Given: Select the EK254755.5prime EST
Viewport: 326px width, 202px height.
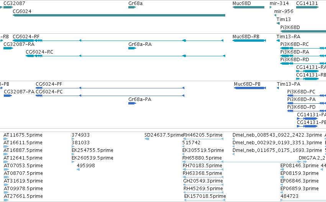Looking at the screenshot, I should (73, 154).
